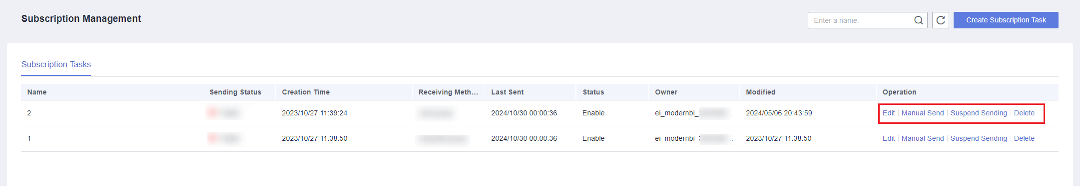Image resolution: width=1080 pixels, height=186 pixels.
Task: Click the Receiving Method column header
Action: tap(448, 92)
